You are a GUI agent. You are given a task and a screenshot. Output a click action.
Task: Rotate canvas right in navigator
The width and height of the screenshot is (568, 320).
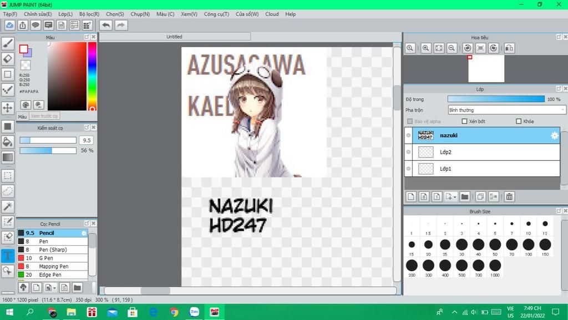[x=493, y=48]
